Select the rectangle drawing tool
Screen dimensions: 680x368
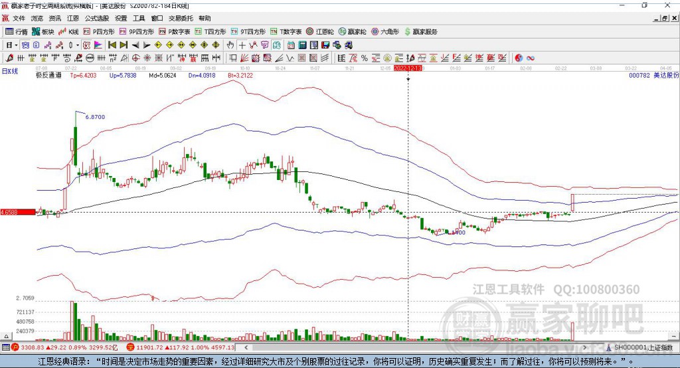click(x=232, y=58)
